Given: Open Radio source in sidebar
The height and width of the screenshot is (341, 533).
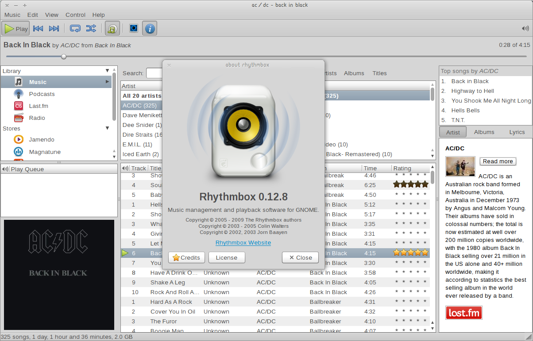Looking at the screenshot, I should pos(56,118).
